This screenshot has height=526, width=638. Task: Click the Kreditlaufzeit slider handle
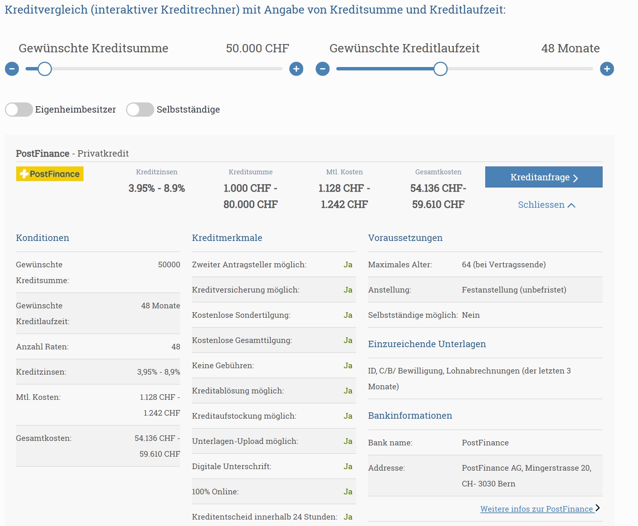tap(440, 69)
